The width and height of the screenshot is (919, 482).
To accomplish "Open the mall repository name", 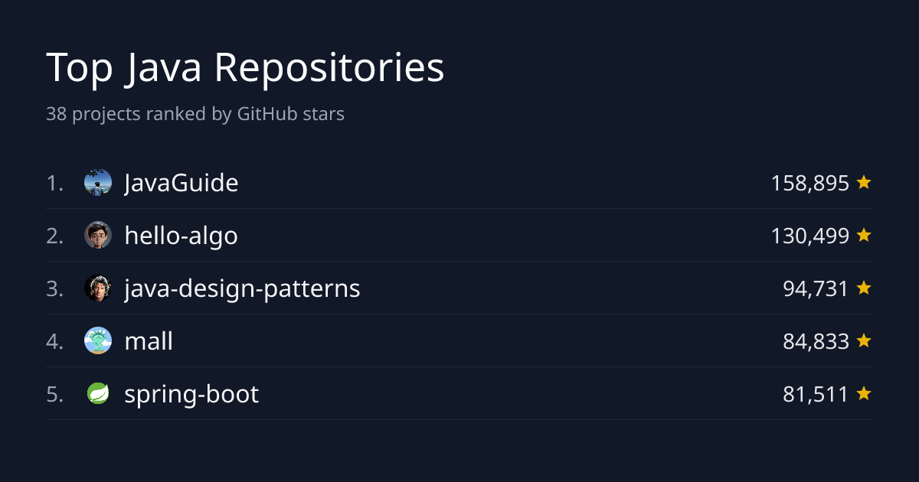I will coord(149,341).
